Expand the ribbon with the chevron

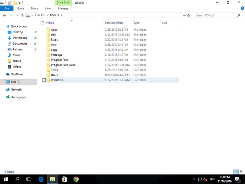coord(237,8)
